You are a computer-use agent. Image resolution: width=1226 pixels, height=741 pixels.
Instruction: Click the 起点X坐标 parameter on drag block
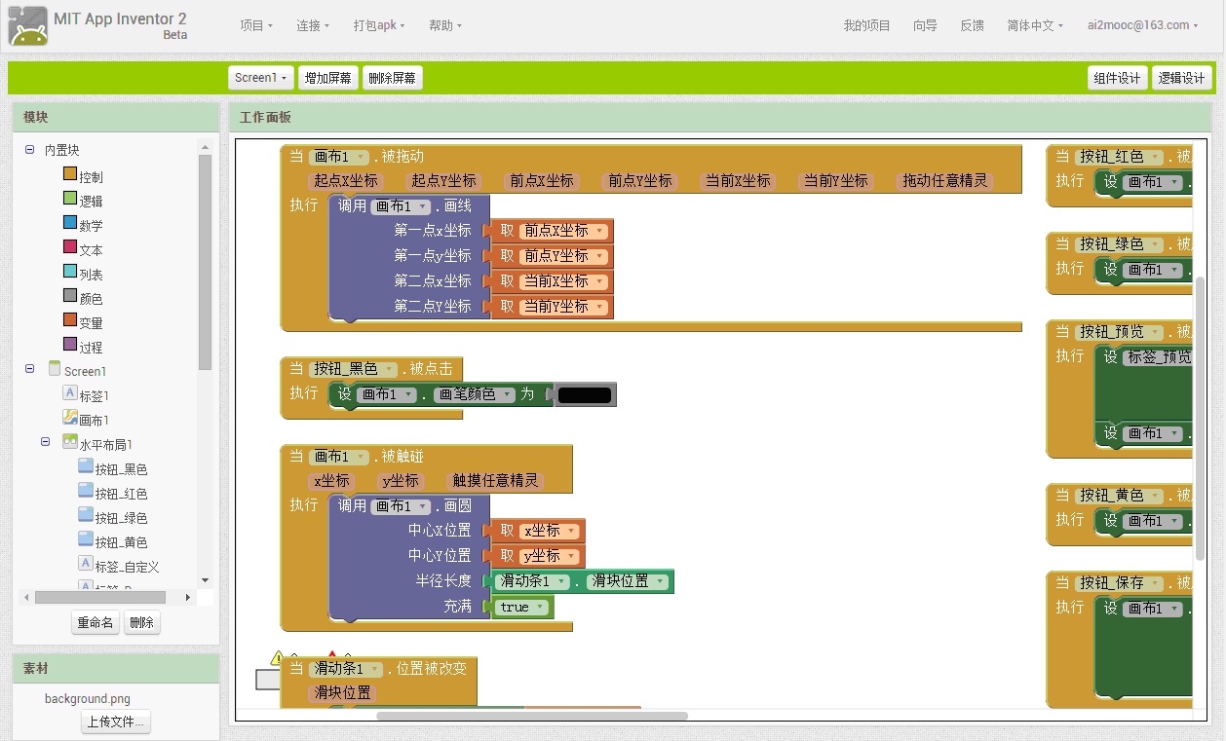(346, 180)
